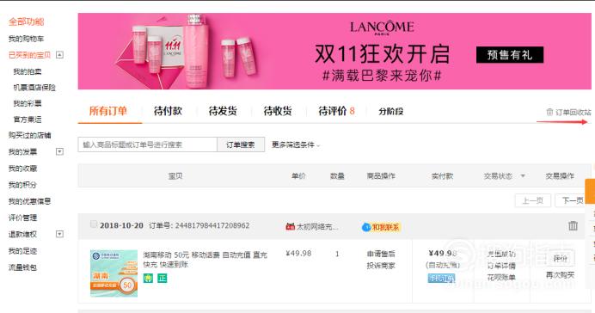Image resolution: width=595 pixels, height=313 pixels.
Task: Open the 花呗账单 link
Action: coord(501,278)
